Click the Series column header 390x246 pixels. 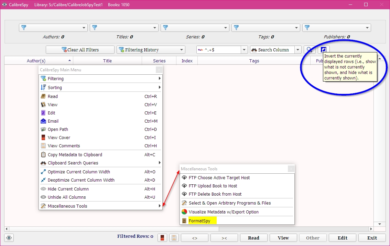point(159,61)
